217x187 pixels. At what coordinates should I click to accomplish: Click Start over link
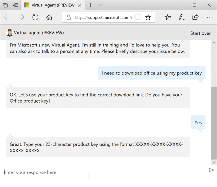pos(200,33)
